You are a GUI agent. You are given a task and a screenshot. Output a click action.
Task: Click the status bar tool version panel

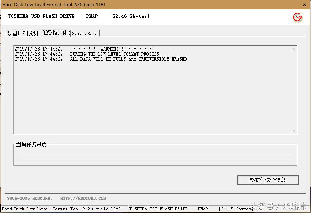[62, 209]
